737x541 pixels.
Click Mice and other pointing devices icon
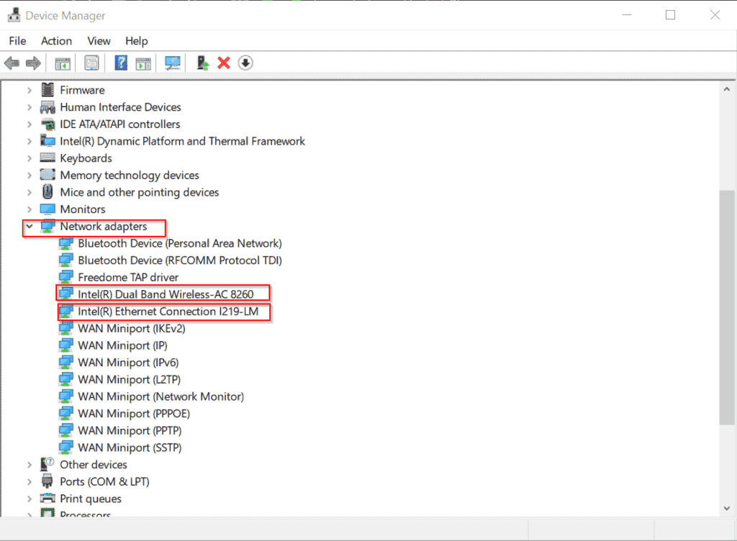tap(48, 191)
